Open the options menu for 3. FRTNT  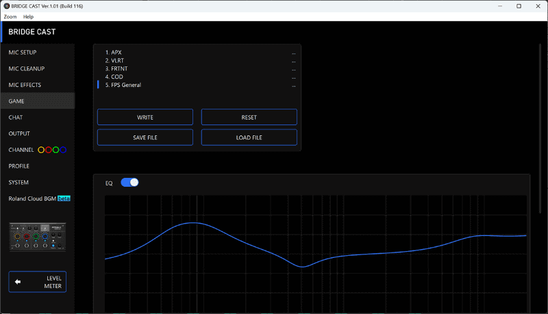click(x=294, y=70)
